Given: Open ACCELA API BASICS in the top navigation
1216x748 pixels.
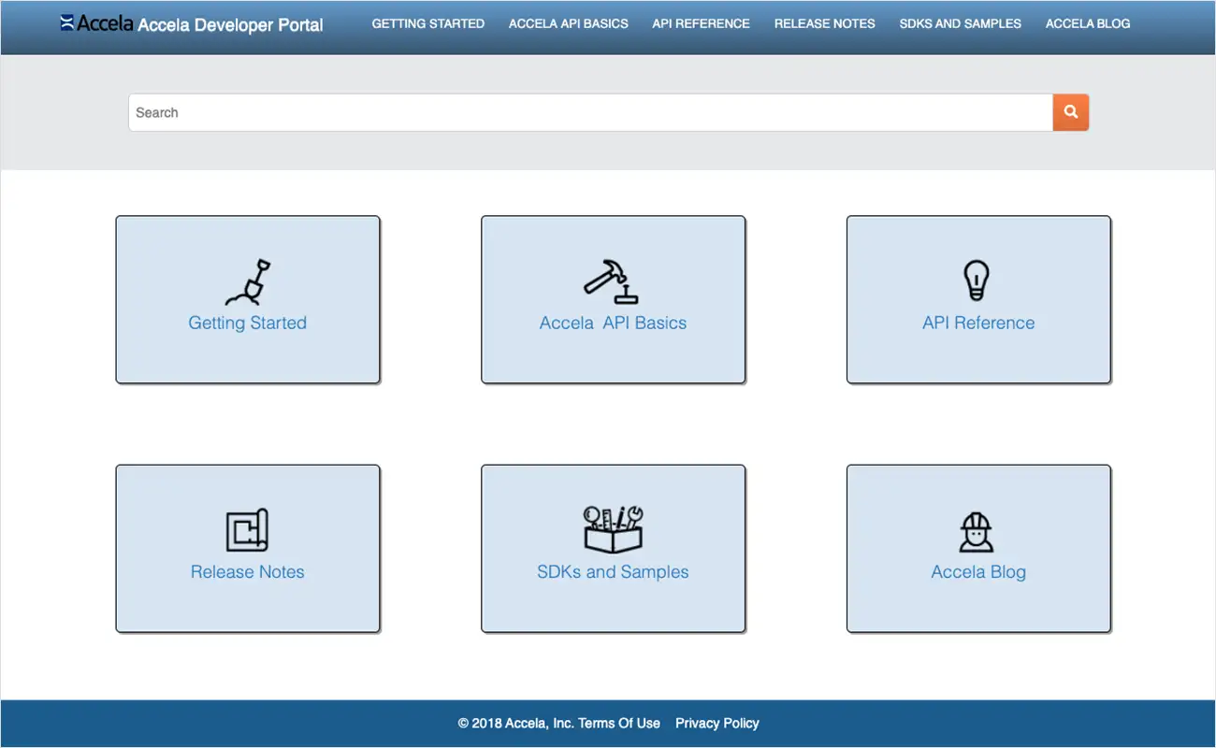Looking at the screenshot, I should coord(569,23).
